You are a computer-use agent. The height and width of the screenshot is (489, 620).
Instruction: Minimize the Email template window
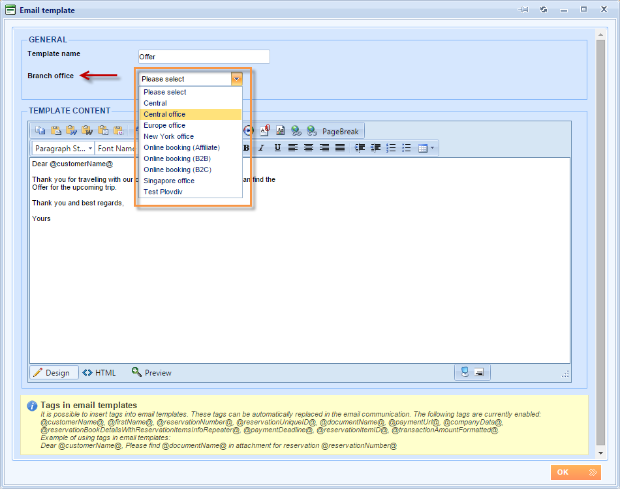click(x=564, y=10)
